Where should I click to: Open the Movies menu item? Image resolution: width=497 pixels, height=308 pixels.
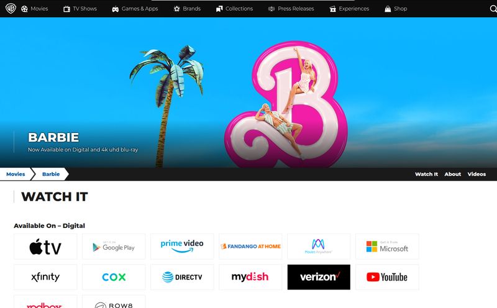coord(39,9)
